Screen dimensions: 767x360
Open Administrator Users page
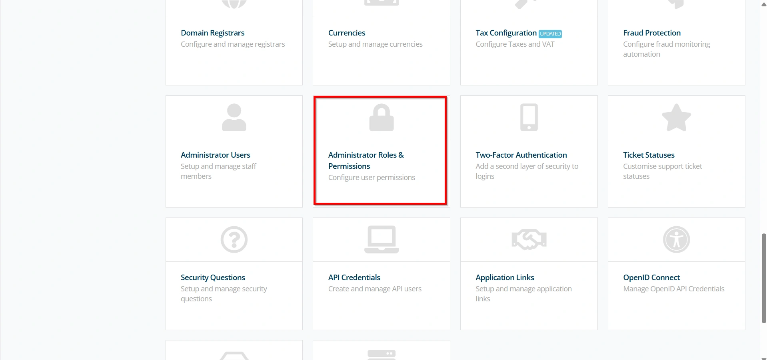[x=216, y=155]
